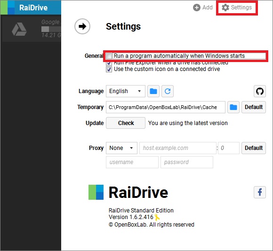The image size is (273, 251).
Task: Uncheck use custom icon on connected drive
Action: [109, 70]
